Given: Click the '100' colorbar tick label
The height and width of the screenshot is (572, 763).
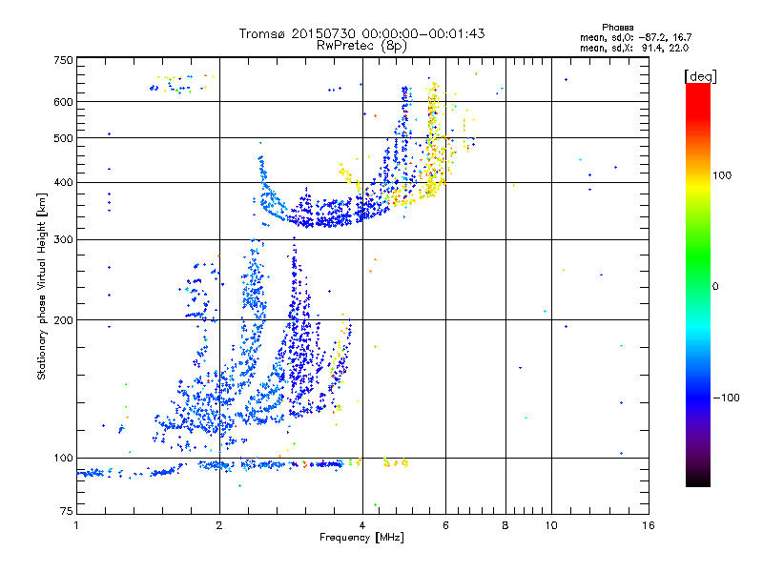Looking at the screenshot, I should point(722,175).
